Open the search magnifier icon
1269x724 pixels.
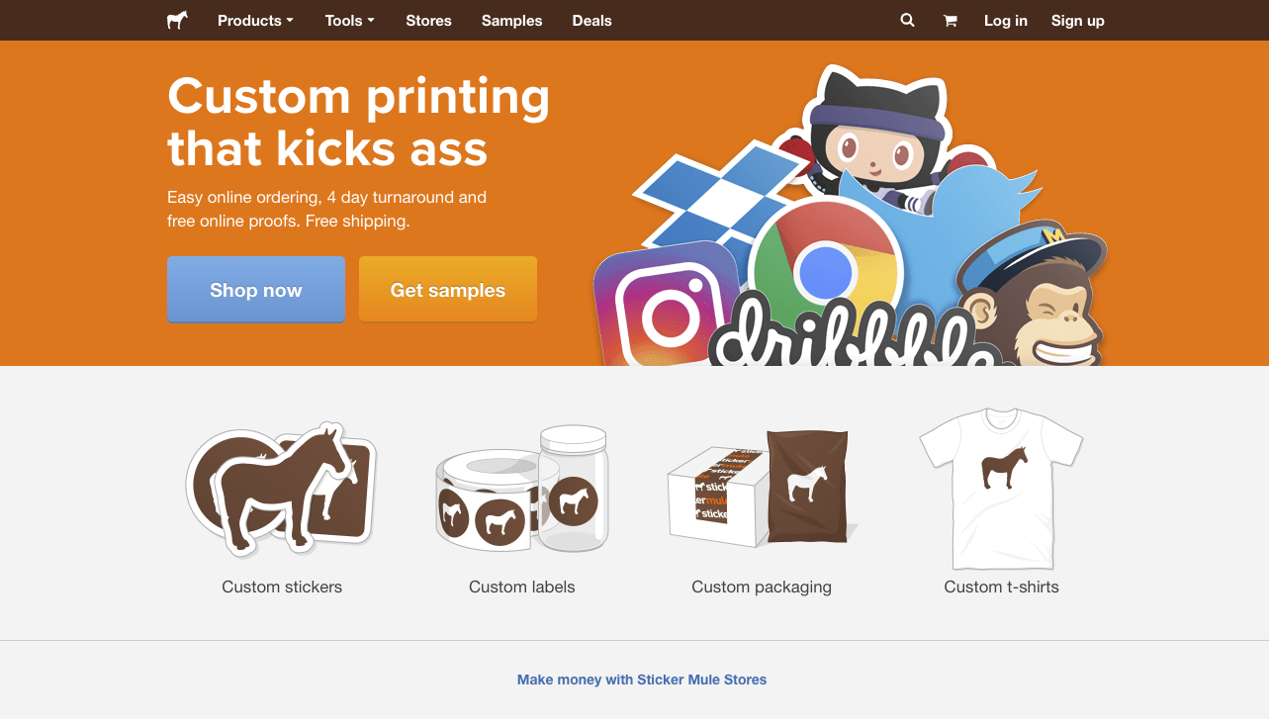tap(907, 20)
